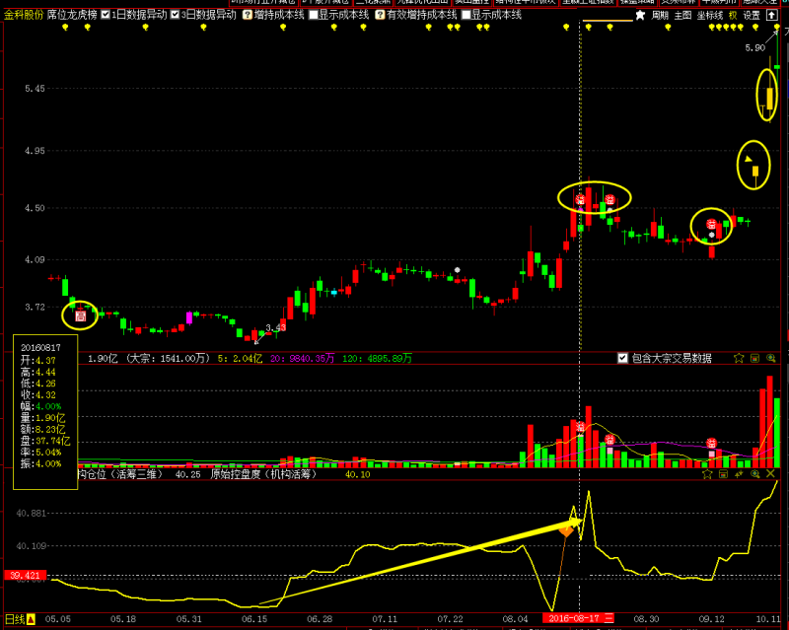Click the magnifier icon in indicator panel
Screen dimensions: 789x630
[x=754, y=474]
